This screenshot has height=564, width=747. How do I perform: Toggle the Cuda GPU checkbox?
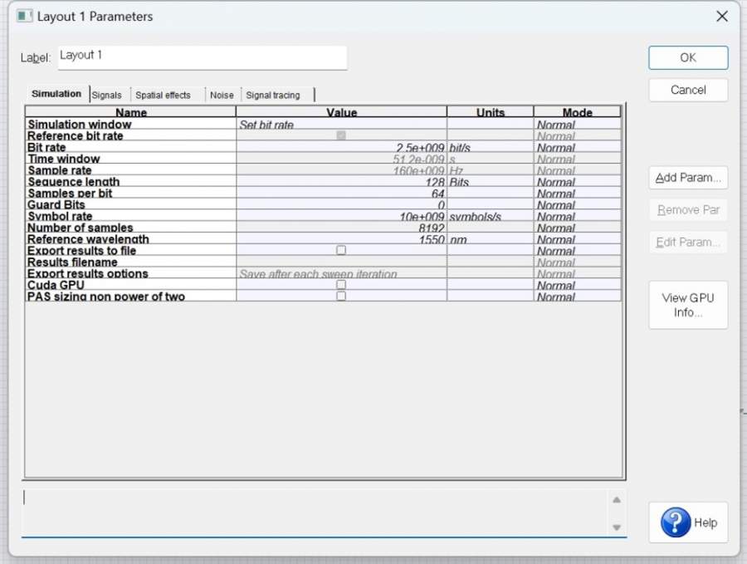(340, 285)
